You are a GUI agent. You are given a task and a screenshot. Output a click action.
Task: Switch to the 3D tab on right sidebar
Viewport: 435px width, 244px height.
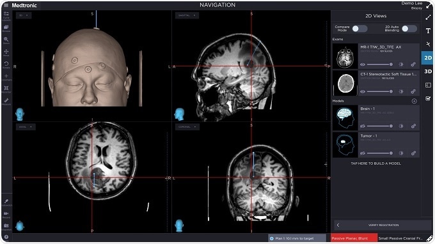point(428,72)
